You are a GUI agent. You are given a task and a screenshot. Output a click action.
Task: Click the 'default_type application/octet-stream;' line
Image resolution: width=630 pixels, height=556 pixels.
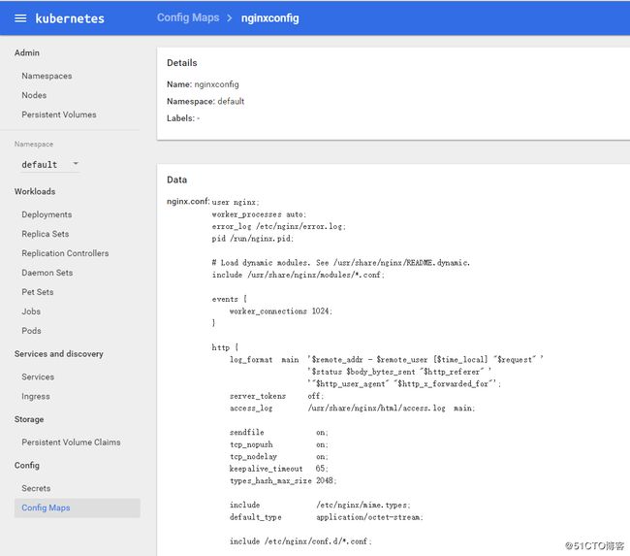coord(327,517)
